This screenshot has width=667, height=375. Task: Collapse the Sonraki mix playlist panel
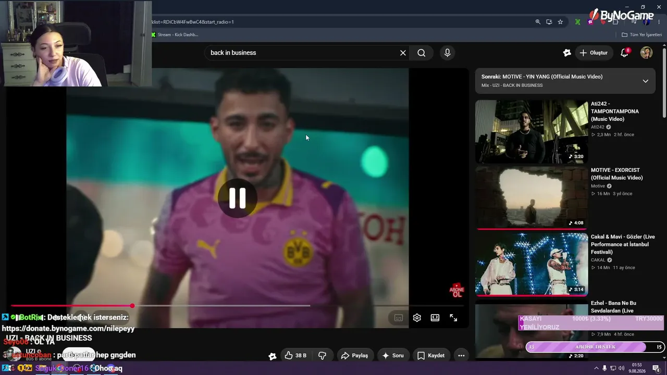(646, 81)
